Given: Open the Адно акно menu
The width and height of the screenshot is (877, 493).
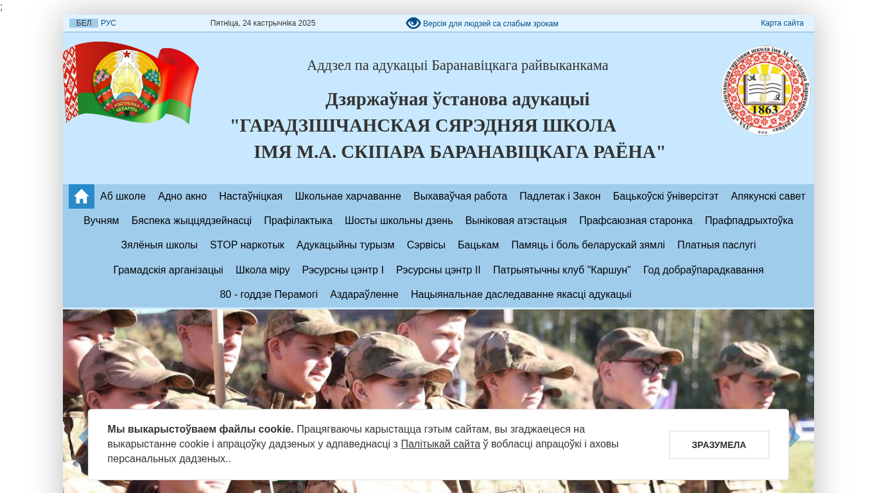Looking at the screenshot, I should point(182,196).
